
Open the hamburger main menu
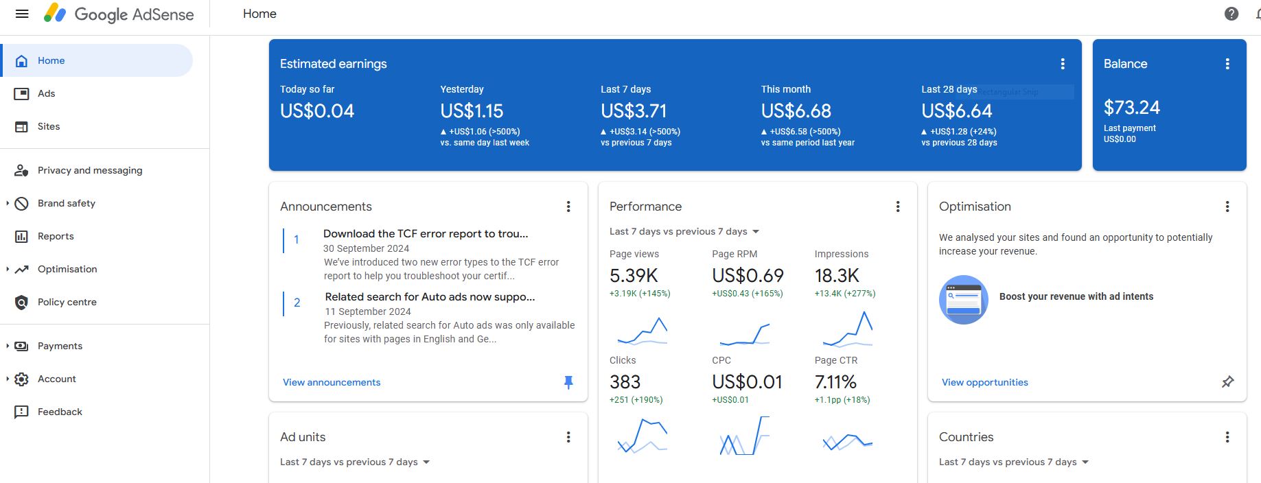[x=22, y=14]
